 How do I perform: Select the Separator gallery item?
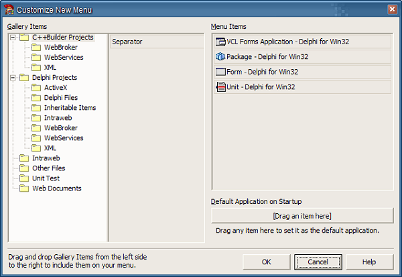click(x=127, y=42)
